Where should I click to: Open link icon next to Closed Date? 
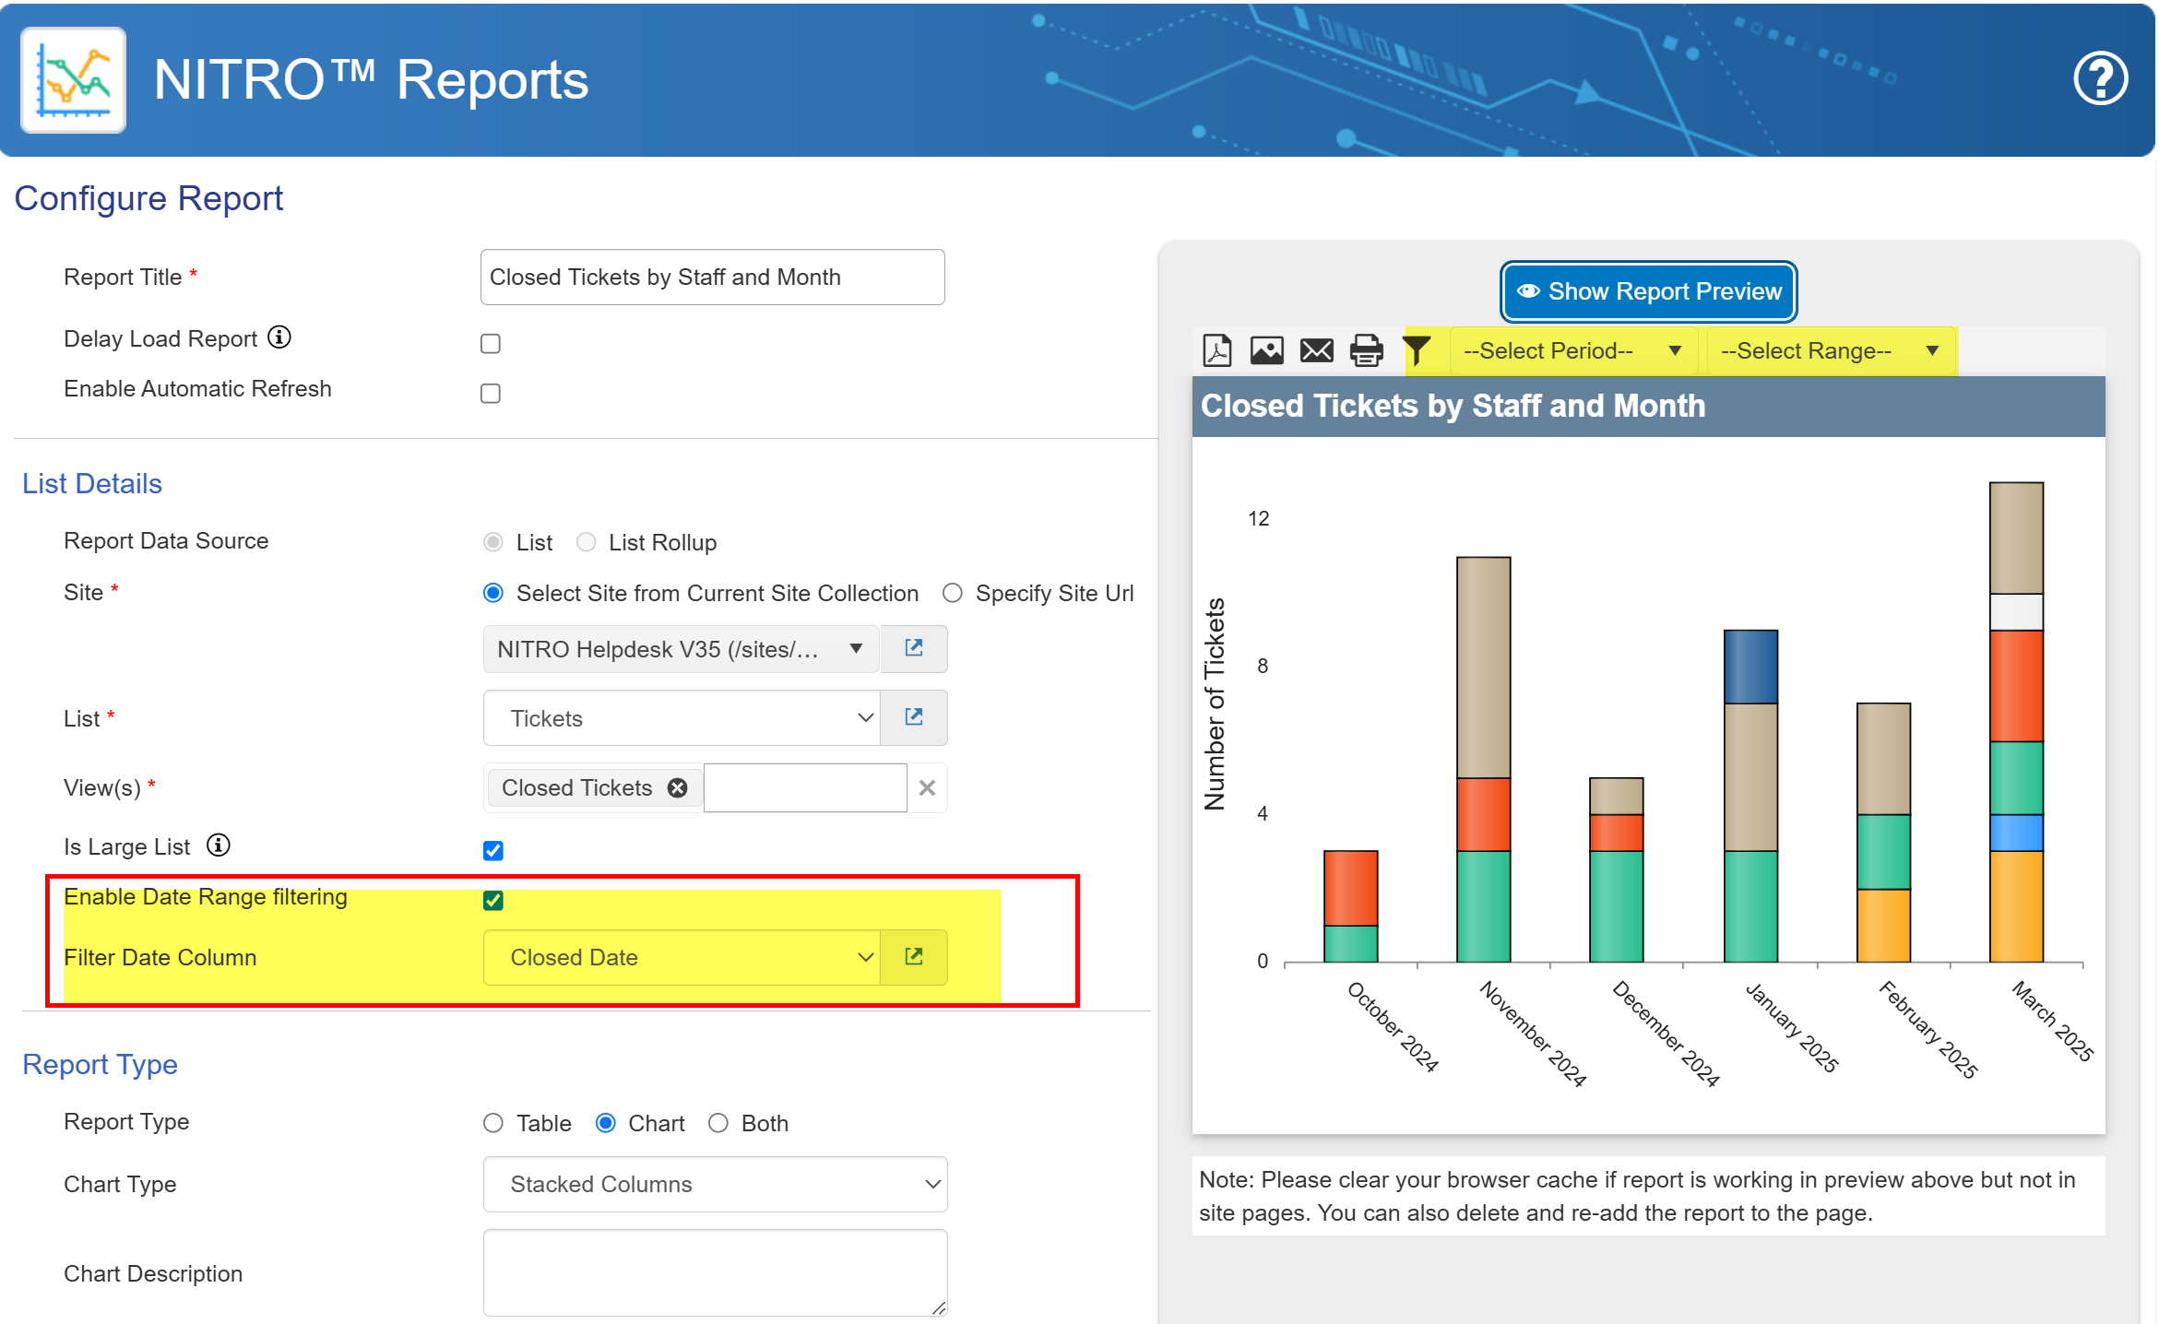913,957
